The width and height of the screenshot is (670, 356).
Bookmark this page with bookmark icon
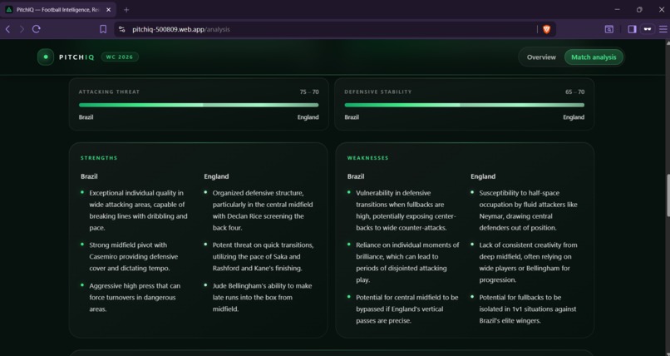[103, 29]
